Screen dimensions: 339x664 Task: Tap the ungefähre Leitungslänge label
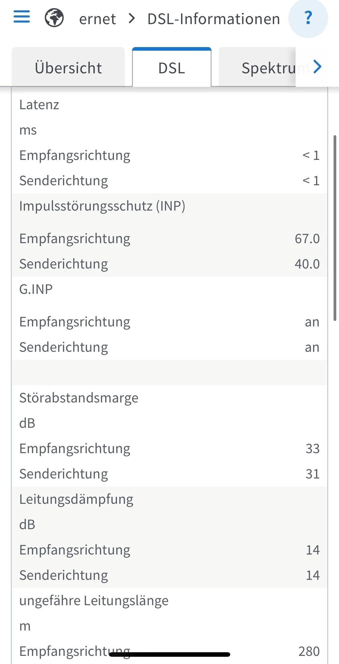click(94, 601)
